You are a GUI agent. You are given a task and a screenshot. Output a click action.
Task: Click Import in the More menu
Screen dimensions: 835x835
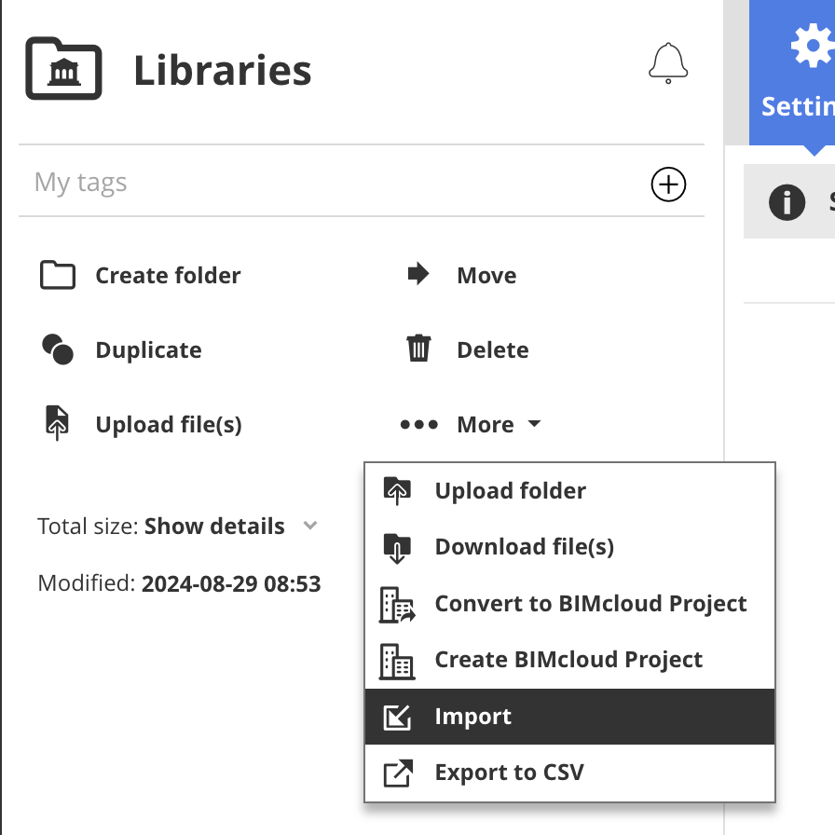473,717
